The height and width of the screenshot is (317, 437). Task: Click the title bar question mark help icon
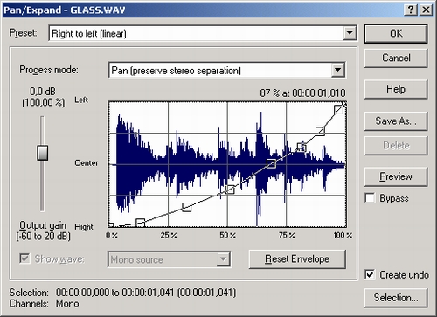pos(411,10)
